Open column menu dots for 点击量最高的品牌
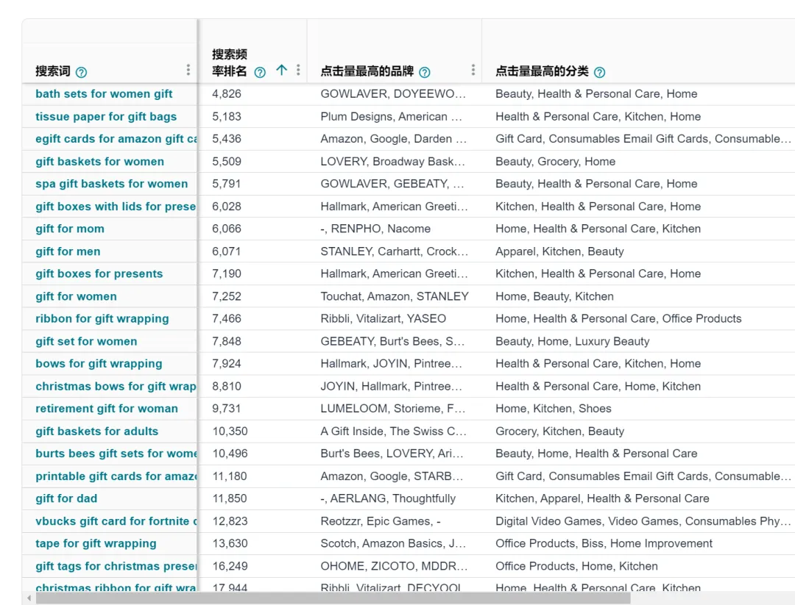Viewport: 795px width, 605px height. pyautogui.click(x=473, y=70)
